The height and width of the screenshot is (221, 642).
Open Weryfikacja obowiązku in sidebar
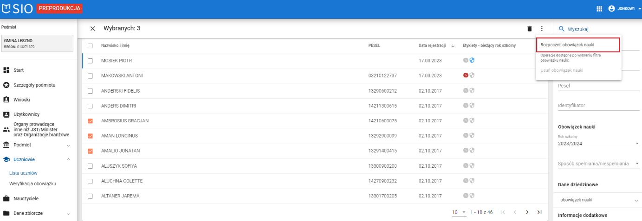[32, 183]
